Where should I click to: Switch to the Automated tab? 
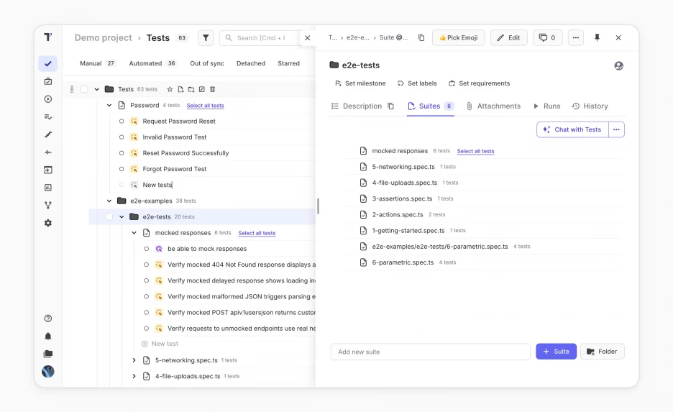pyautogui.click(x=152, y=63)
